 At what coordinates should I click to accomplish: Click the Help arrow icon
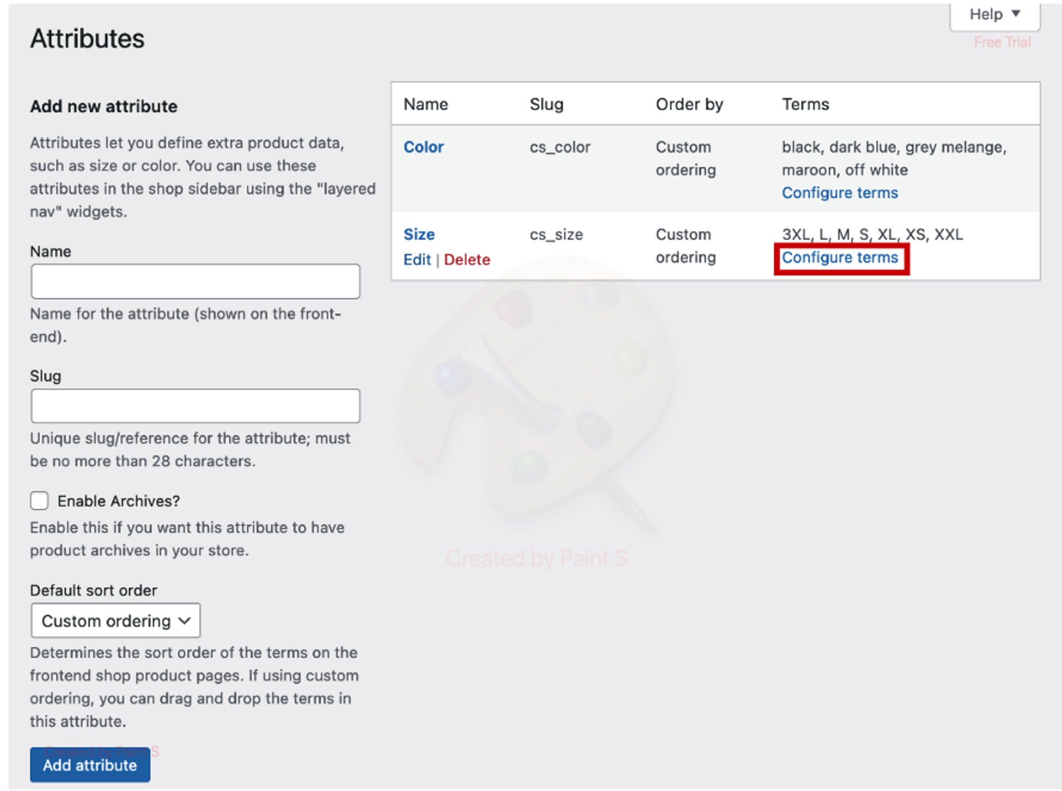point(1016,14)
